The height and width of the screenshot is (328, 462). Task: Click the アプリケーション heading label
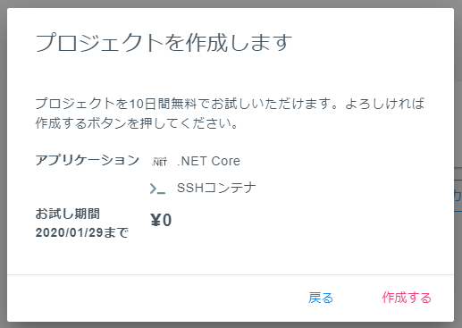[88, 160]
